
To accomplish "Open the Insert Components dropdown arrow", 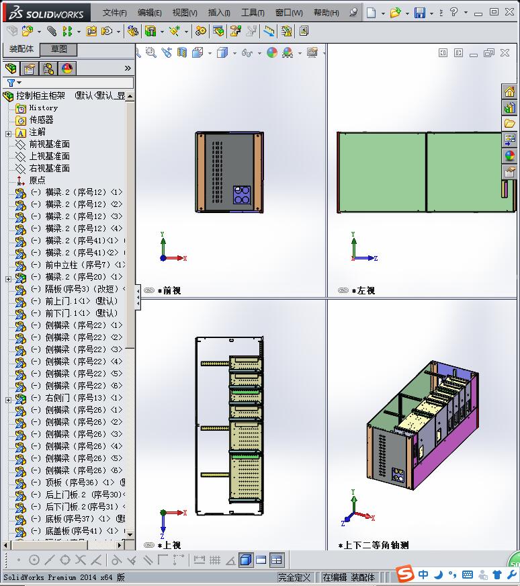I will pos(39,32).
